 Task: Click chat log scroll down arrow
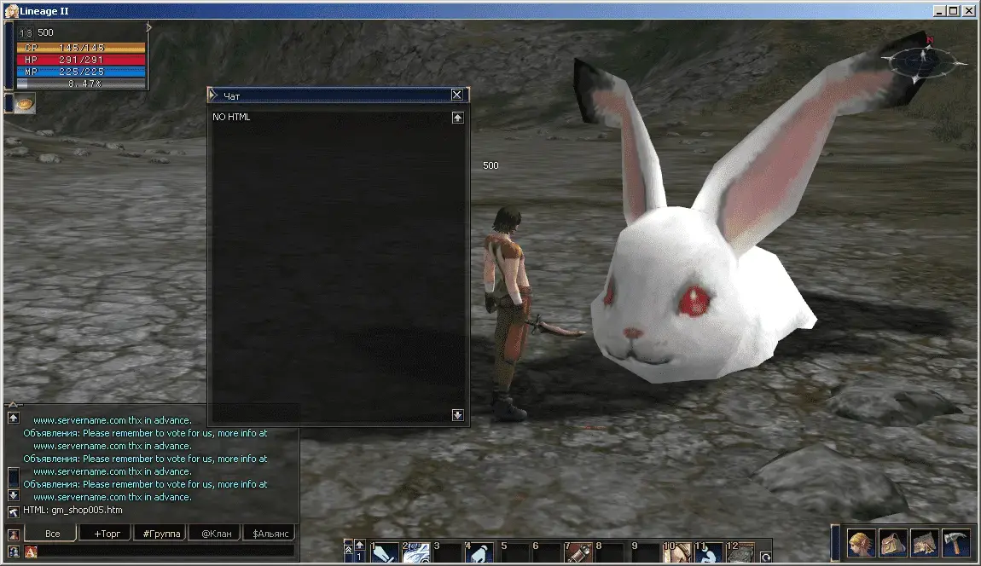point(13,495)
